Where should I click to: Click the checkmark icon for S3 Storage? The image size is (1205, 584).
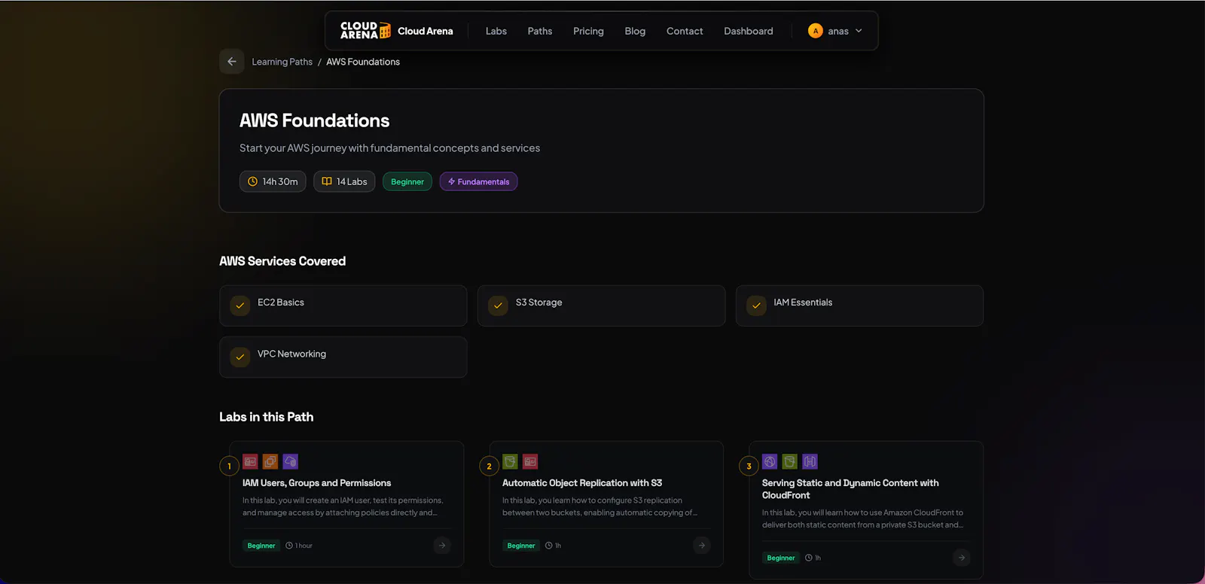pos(498,306)
